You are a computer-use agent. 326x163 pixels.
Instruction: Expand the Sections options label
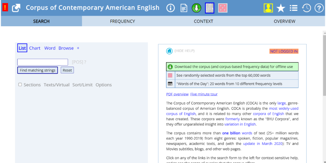[32, 85]
